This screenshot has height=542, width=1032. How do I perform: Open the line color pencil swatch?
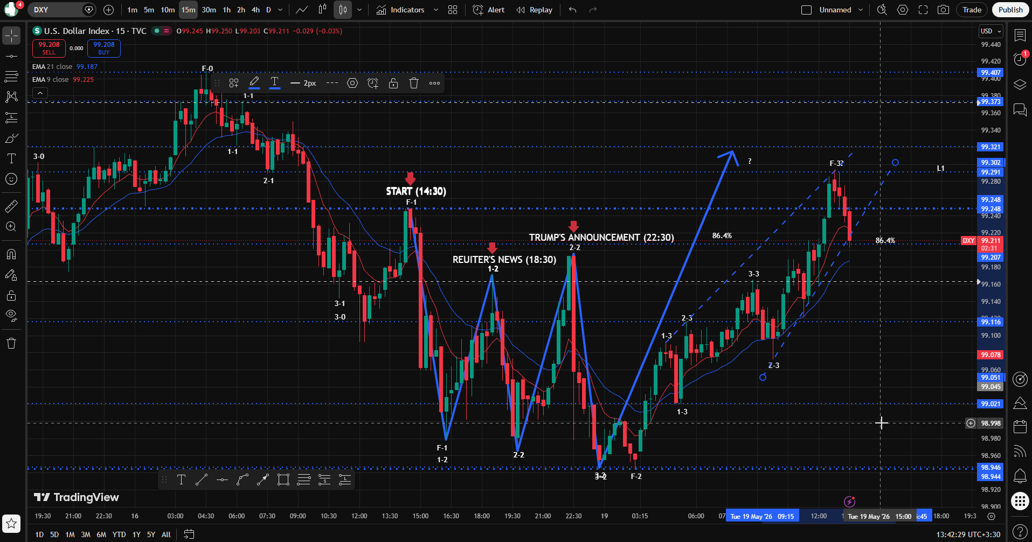(x=254, y=83)
